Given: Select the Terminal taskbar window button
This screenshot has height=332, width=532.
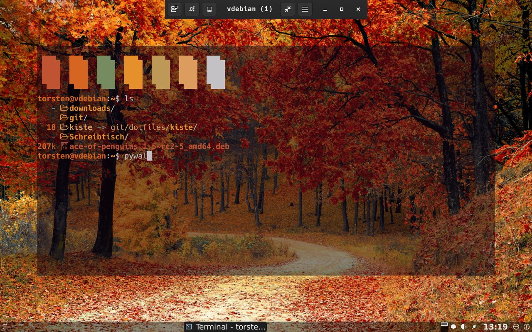Looking at the screenshot, I should pos(225,327).
